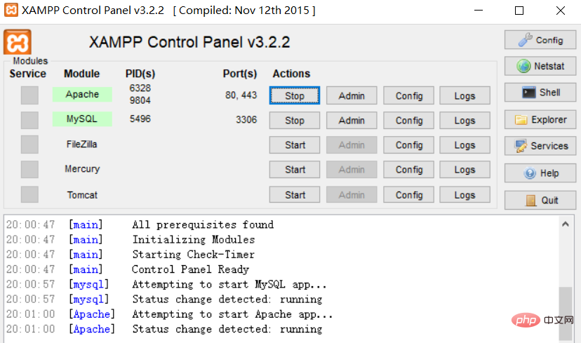Toggle the MySQL service checkbox
Viewport: 581px width, 343px height.
point(29,120)
